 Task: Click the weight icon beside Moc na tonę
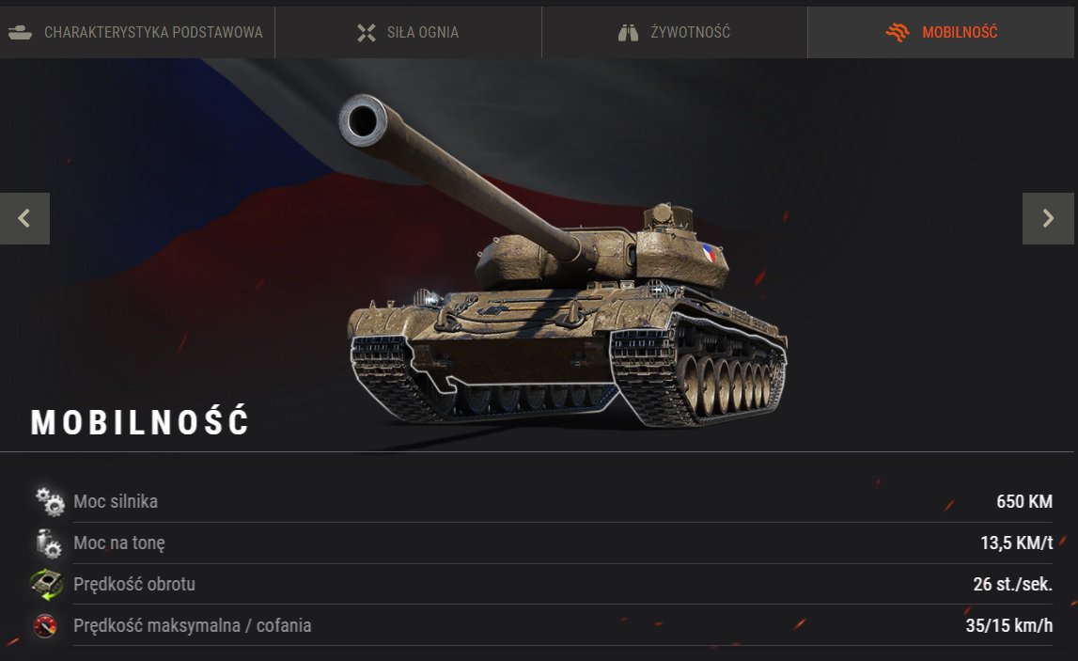coord(49,543)
